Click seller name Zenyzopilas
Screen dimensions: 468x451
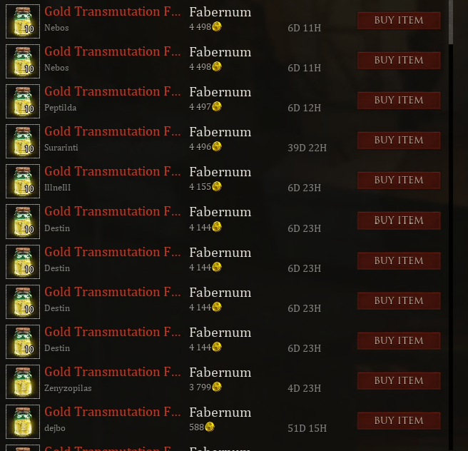point(68,388)
